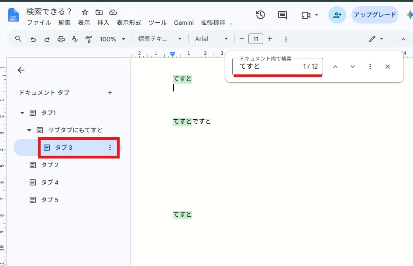Show all comments icon
Screen dimensions: 413x266
click(x=282, y=15)
